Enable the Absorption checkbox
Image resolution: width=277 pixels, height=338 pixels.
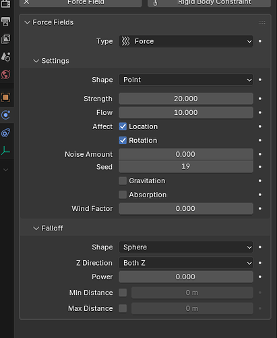click(123, 195)
